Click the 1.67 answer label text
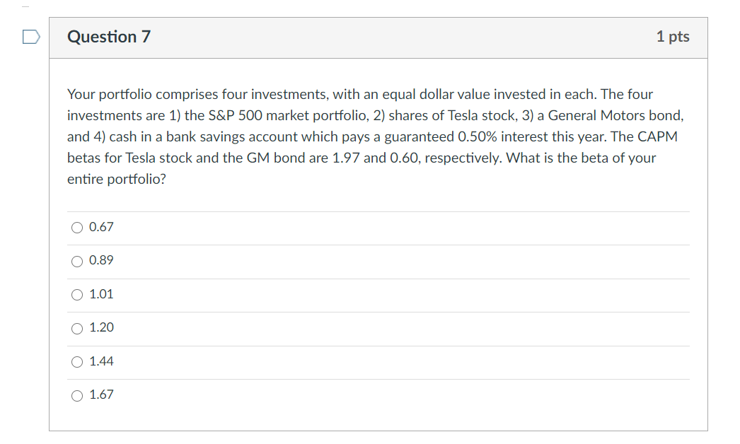740x444 pixels. coord(101,395)
